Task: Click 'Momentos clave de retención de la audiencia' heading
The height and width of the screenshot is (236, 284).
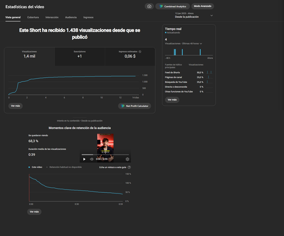Action: (x=80, y=128)
